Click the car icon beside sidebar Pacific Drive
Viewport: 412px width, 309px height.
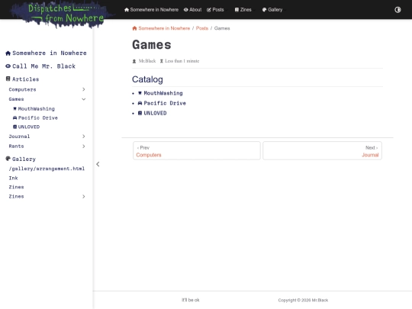coord(14,117)
